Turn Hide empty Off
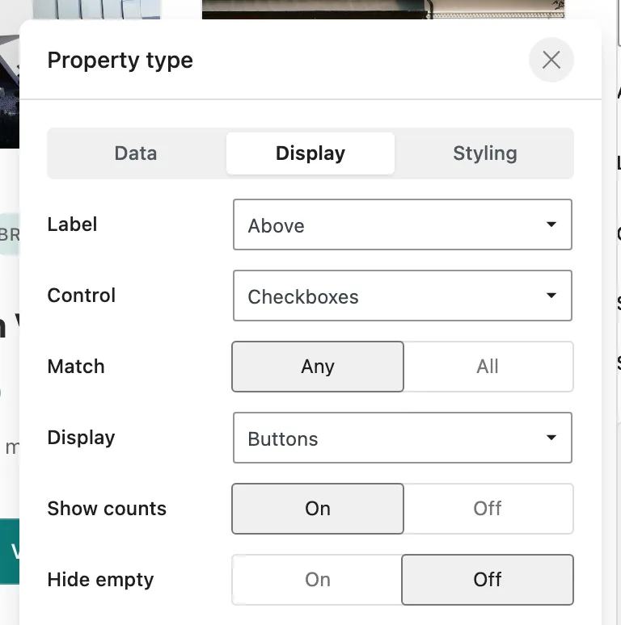The width and height of the screenshot is (621, 625). coord(488,580)
